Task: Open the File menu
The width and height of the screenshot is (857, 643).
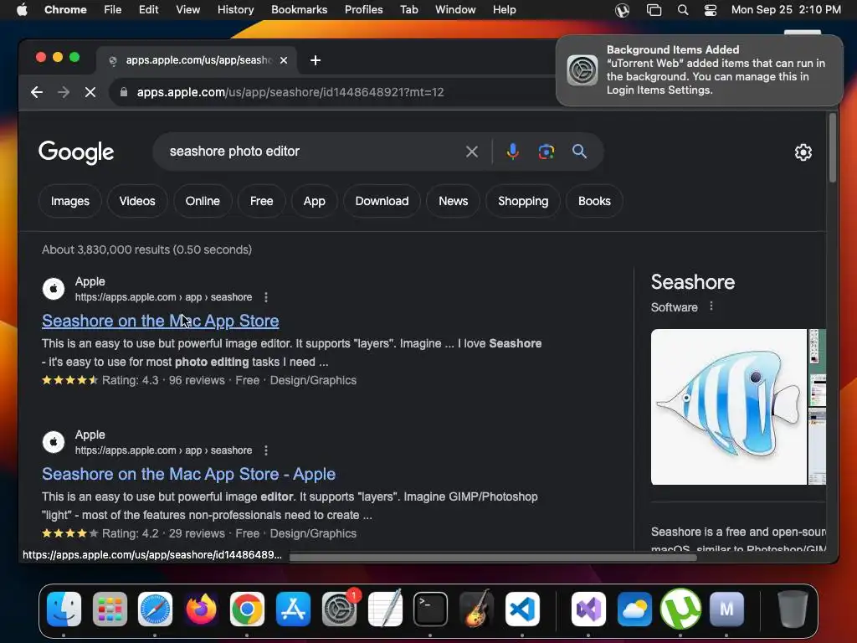Action: click(113, 10)
